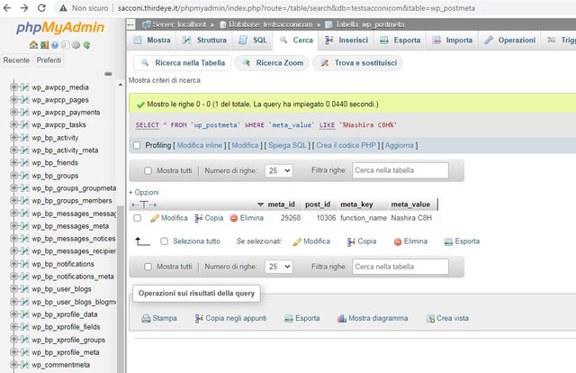Image resolution: width=576 pixels, height=373 pixels.
Task: Click the pencil Modifica icon in row 29268
Action: tap(155, 218)
